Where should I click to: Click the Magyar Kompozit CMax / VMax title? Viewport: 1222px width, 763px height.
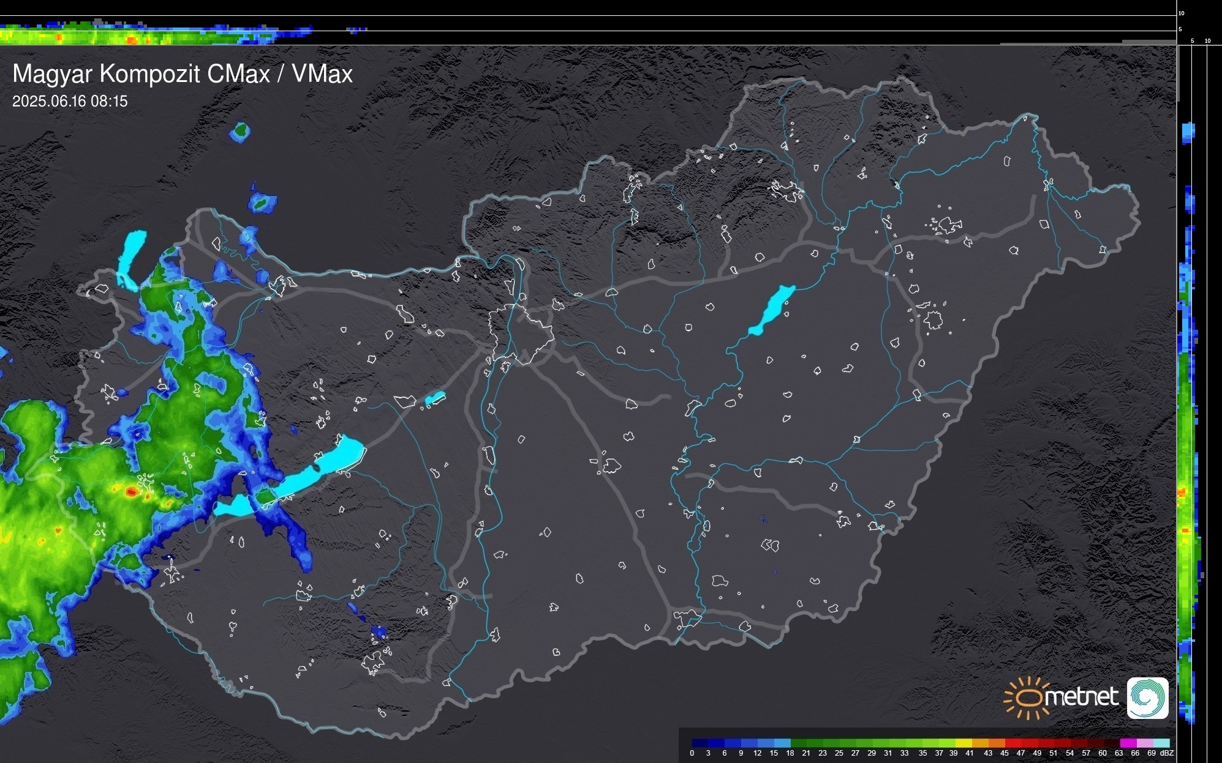pos(183,74)
